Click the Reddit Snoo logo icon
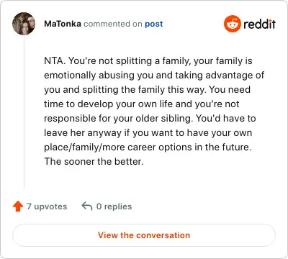The width and height of the screenshot is (288, 259). pos(232,24)
